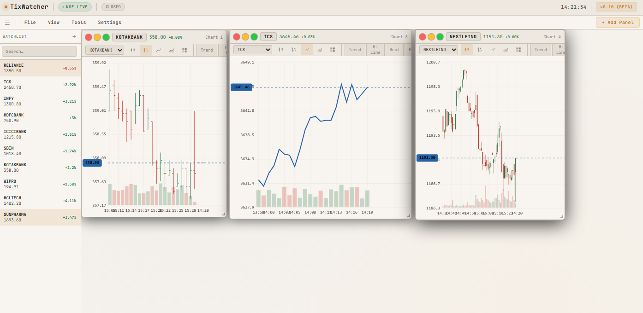Select the grid layout icon on KOTAKBANK chart
Viewport: 643px width, 313px height.
point(185,49)
